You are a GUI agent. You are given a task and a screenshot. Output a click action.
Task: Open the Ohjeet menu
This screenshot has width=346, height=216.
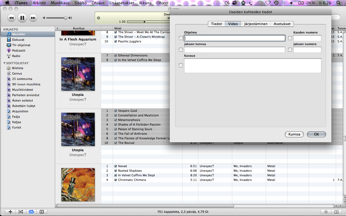pos(162,3)
